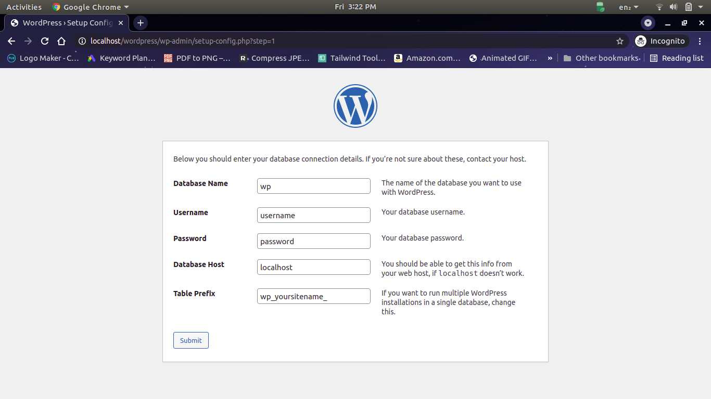The height and width of the screenshot is (399, 711).
Task: Submit the database connection details
Action: coord(191,340)
